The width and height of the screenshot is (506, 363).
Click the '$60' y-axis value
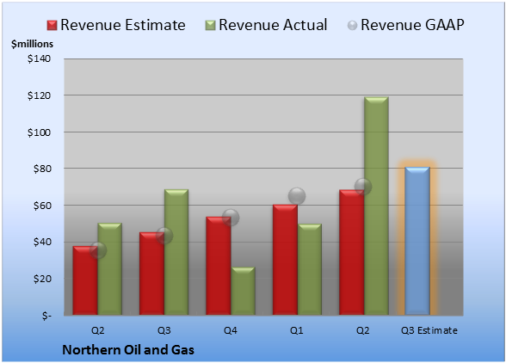tap(42, 206)
